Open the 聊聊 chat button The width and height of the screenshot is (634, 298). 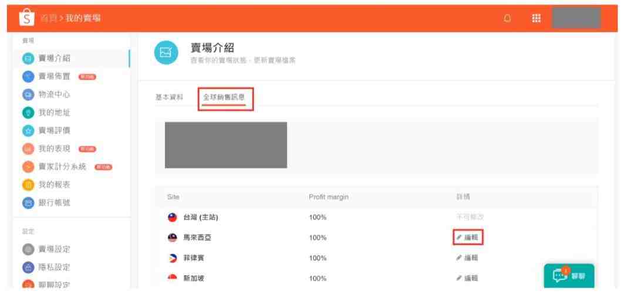(569, 276)
